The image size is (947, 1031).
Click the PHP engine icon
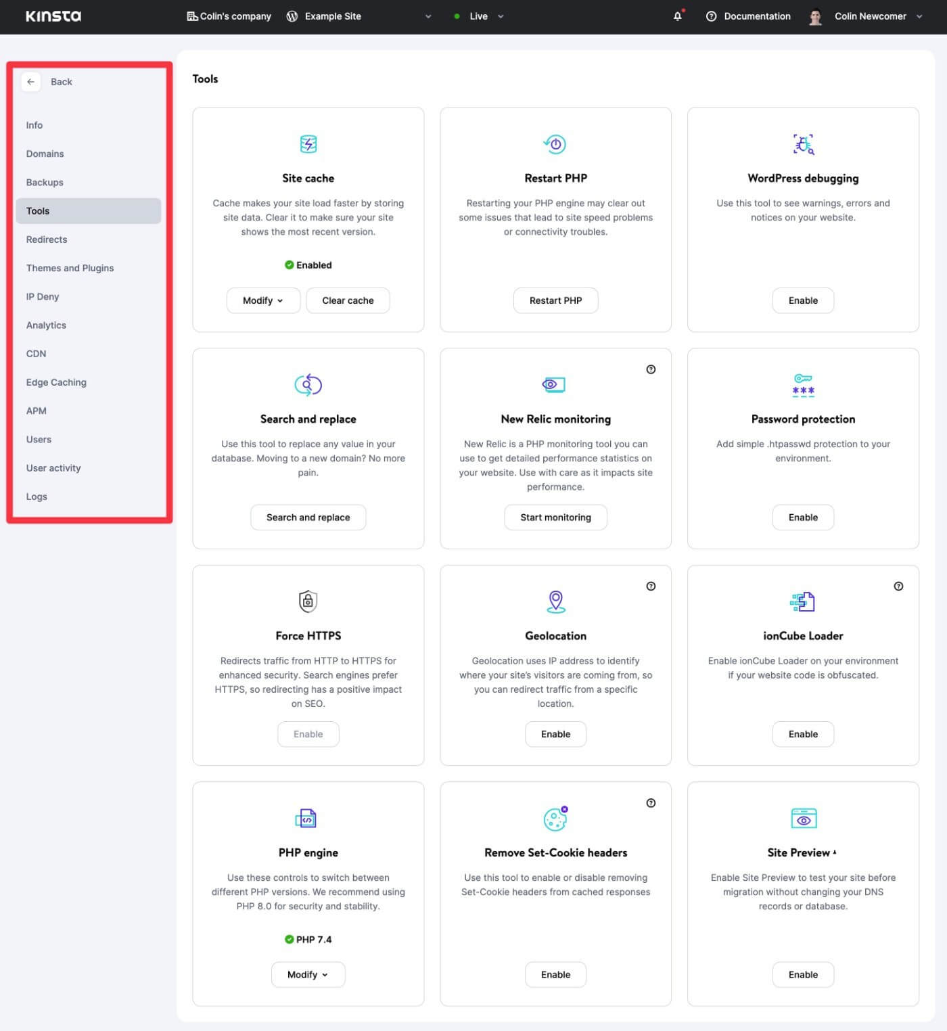tap(306, 819)
